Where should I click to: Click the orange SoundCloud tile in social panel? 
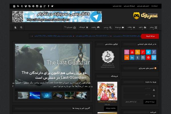pos(127,58)
